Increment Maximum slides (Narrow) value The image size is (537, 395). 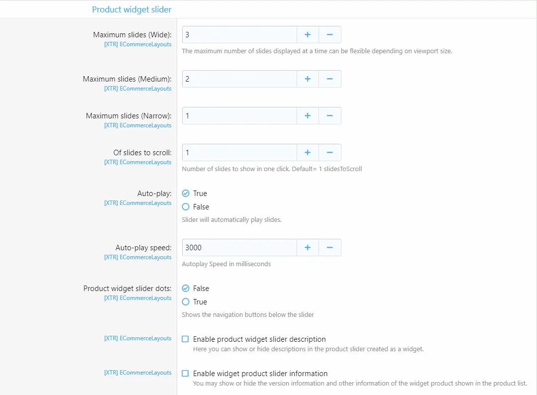pos(308,116)
